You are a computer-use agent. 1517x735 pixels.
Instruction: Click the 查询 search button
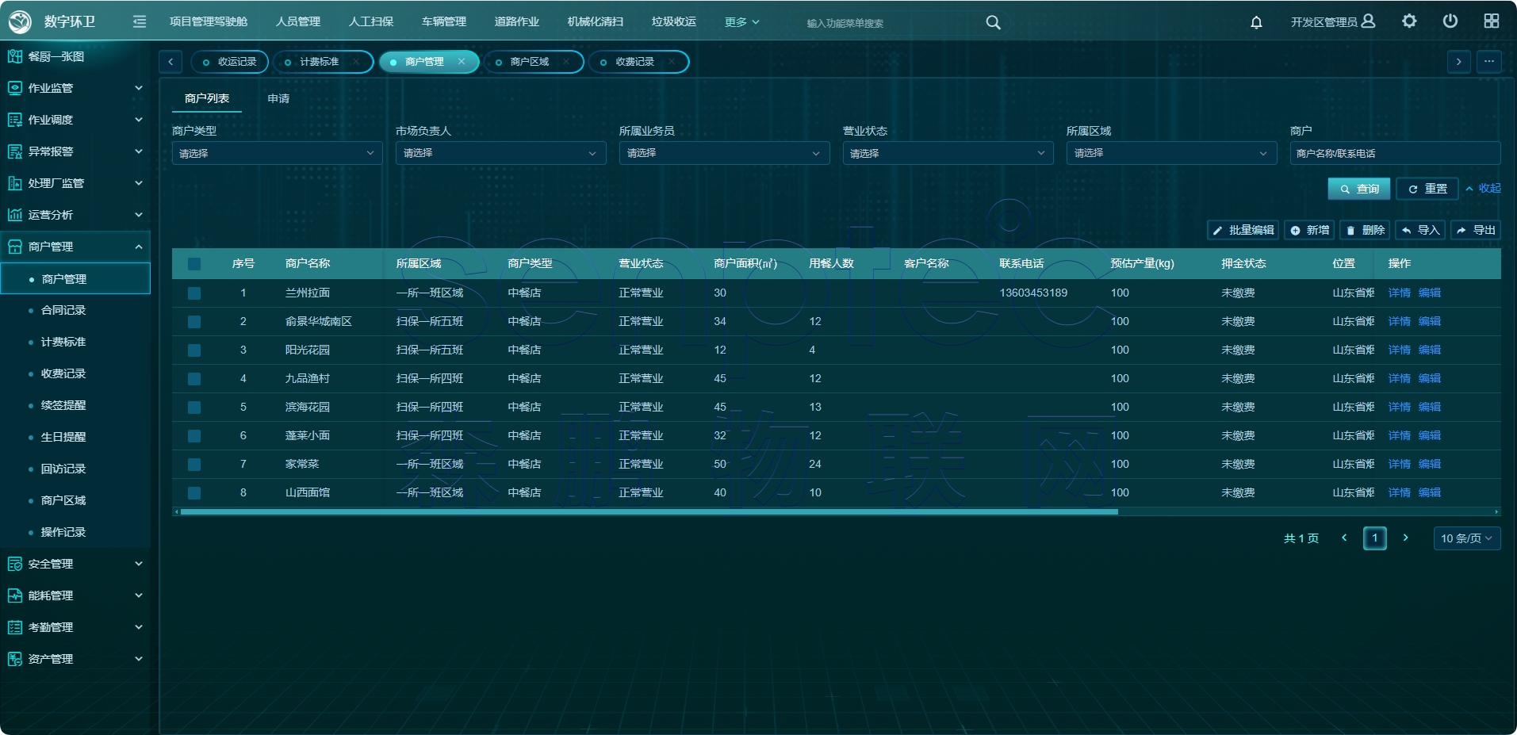pyautogui.click(x=1358, y=189)
